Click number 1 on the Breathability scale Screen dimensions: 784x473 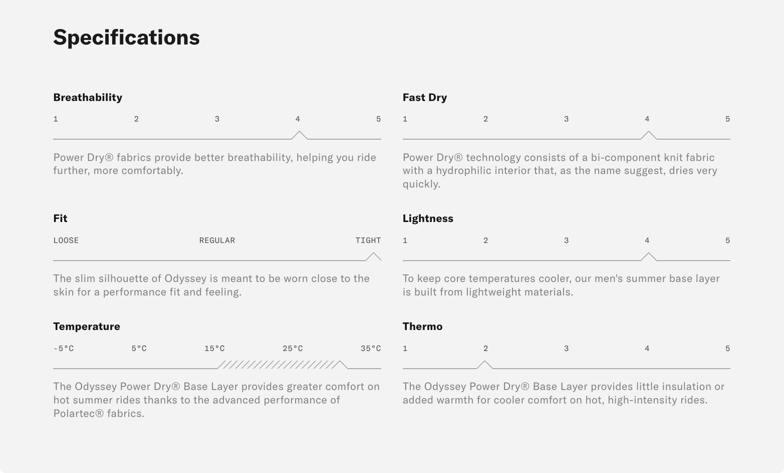(56, 119)
